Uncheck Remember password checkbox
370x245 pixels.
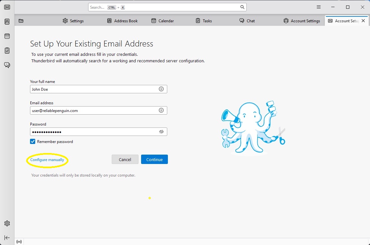[x=33, y=142]
